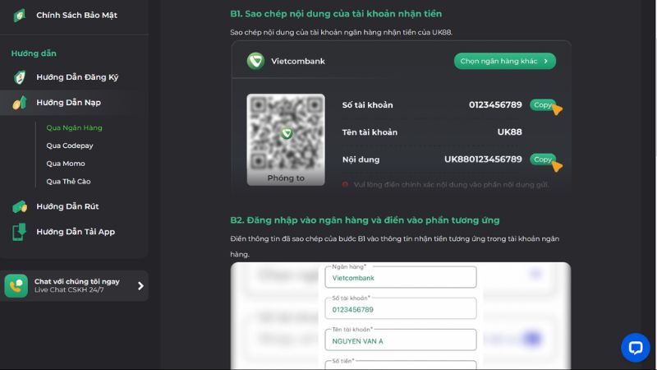Copy the Nội dung transfer code
This screenshot has height=370, width=657.
click(x=542, y=160)
